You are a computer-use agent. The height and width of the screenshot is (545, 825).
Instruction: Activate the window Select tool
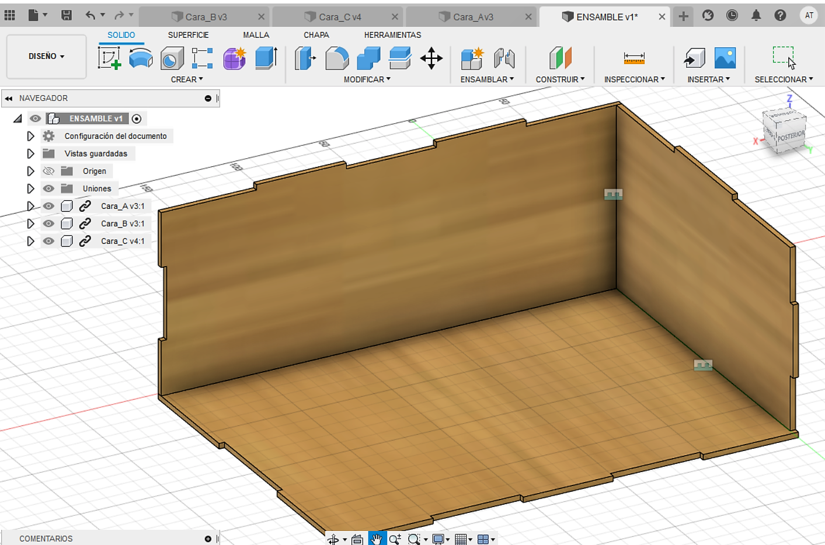point(784,58)
